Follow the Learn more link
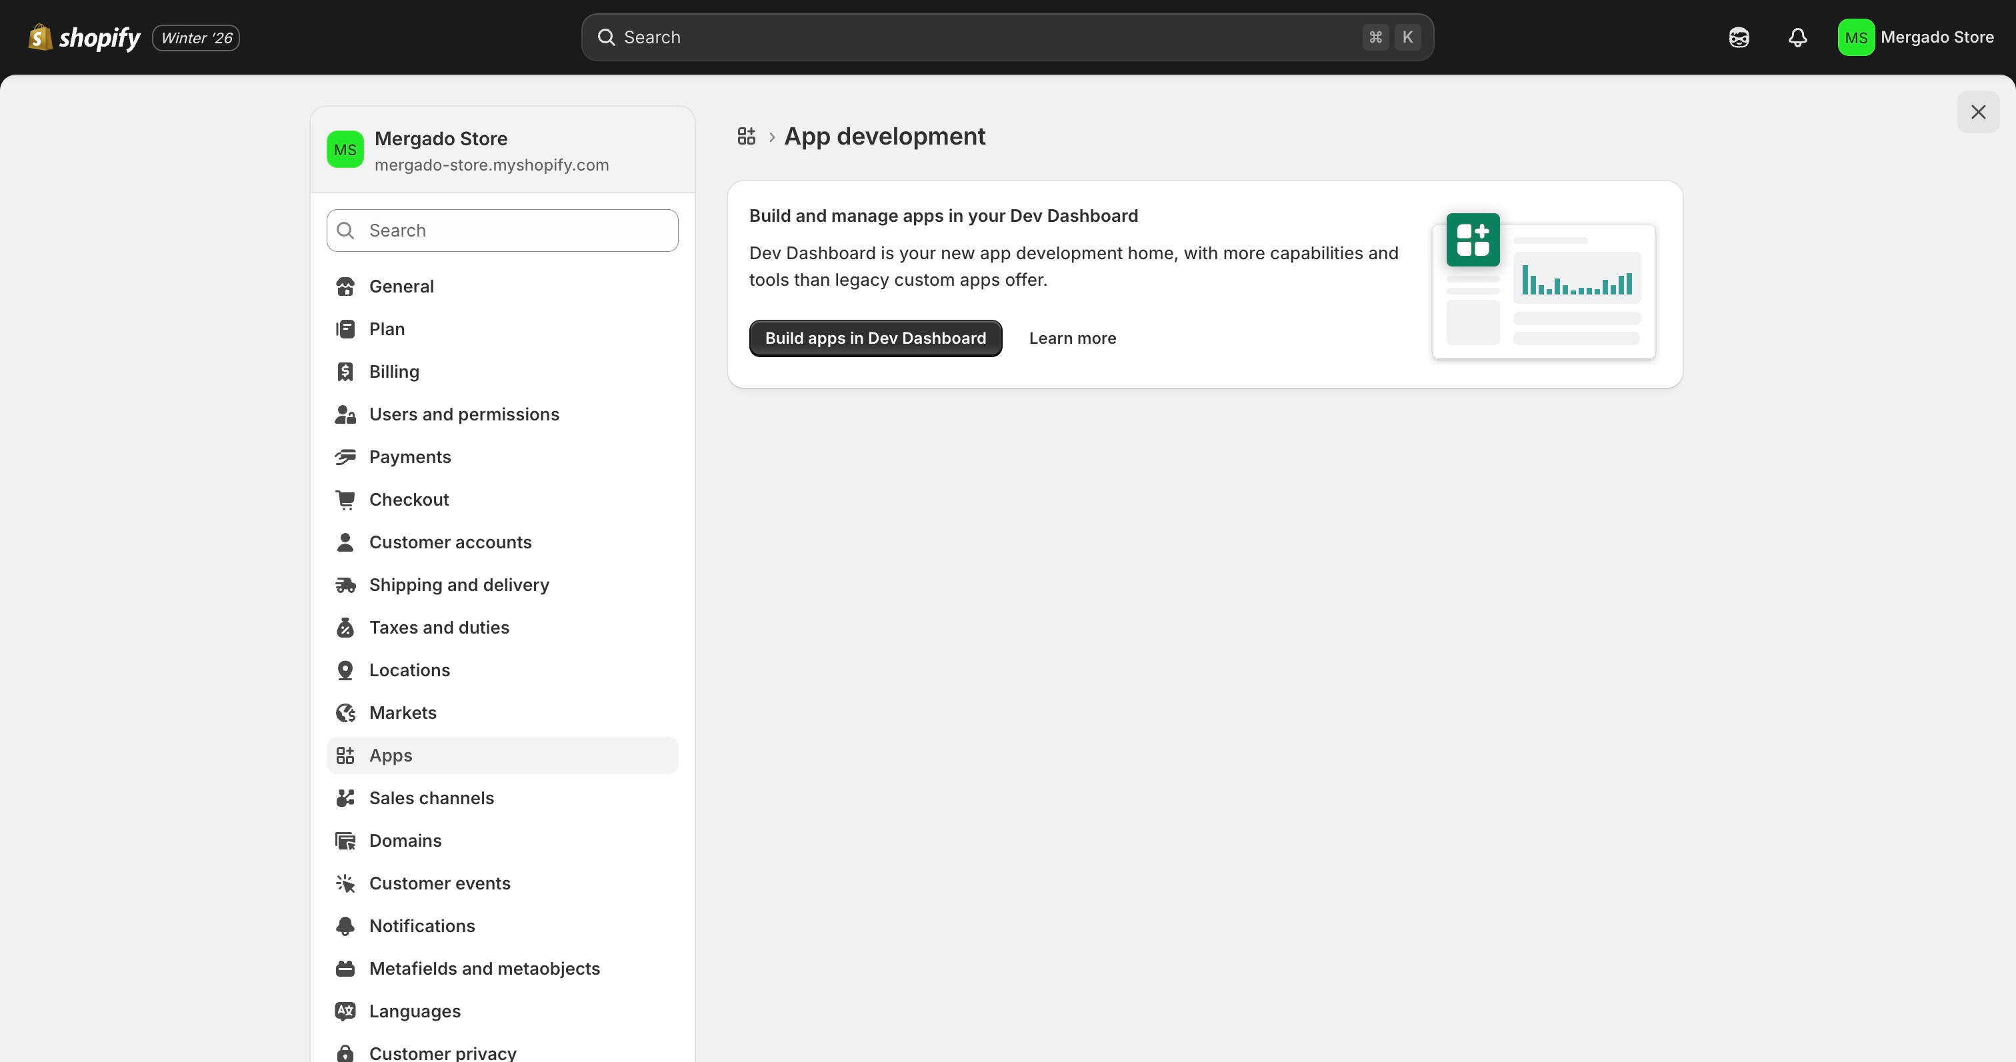The height and width of the screenshot is (1062, 2016). [1072, 338]
